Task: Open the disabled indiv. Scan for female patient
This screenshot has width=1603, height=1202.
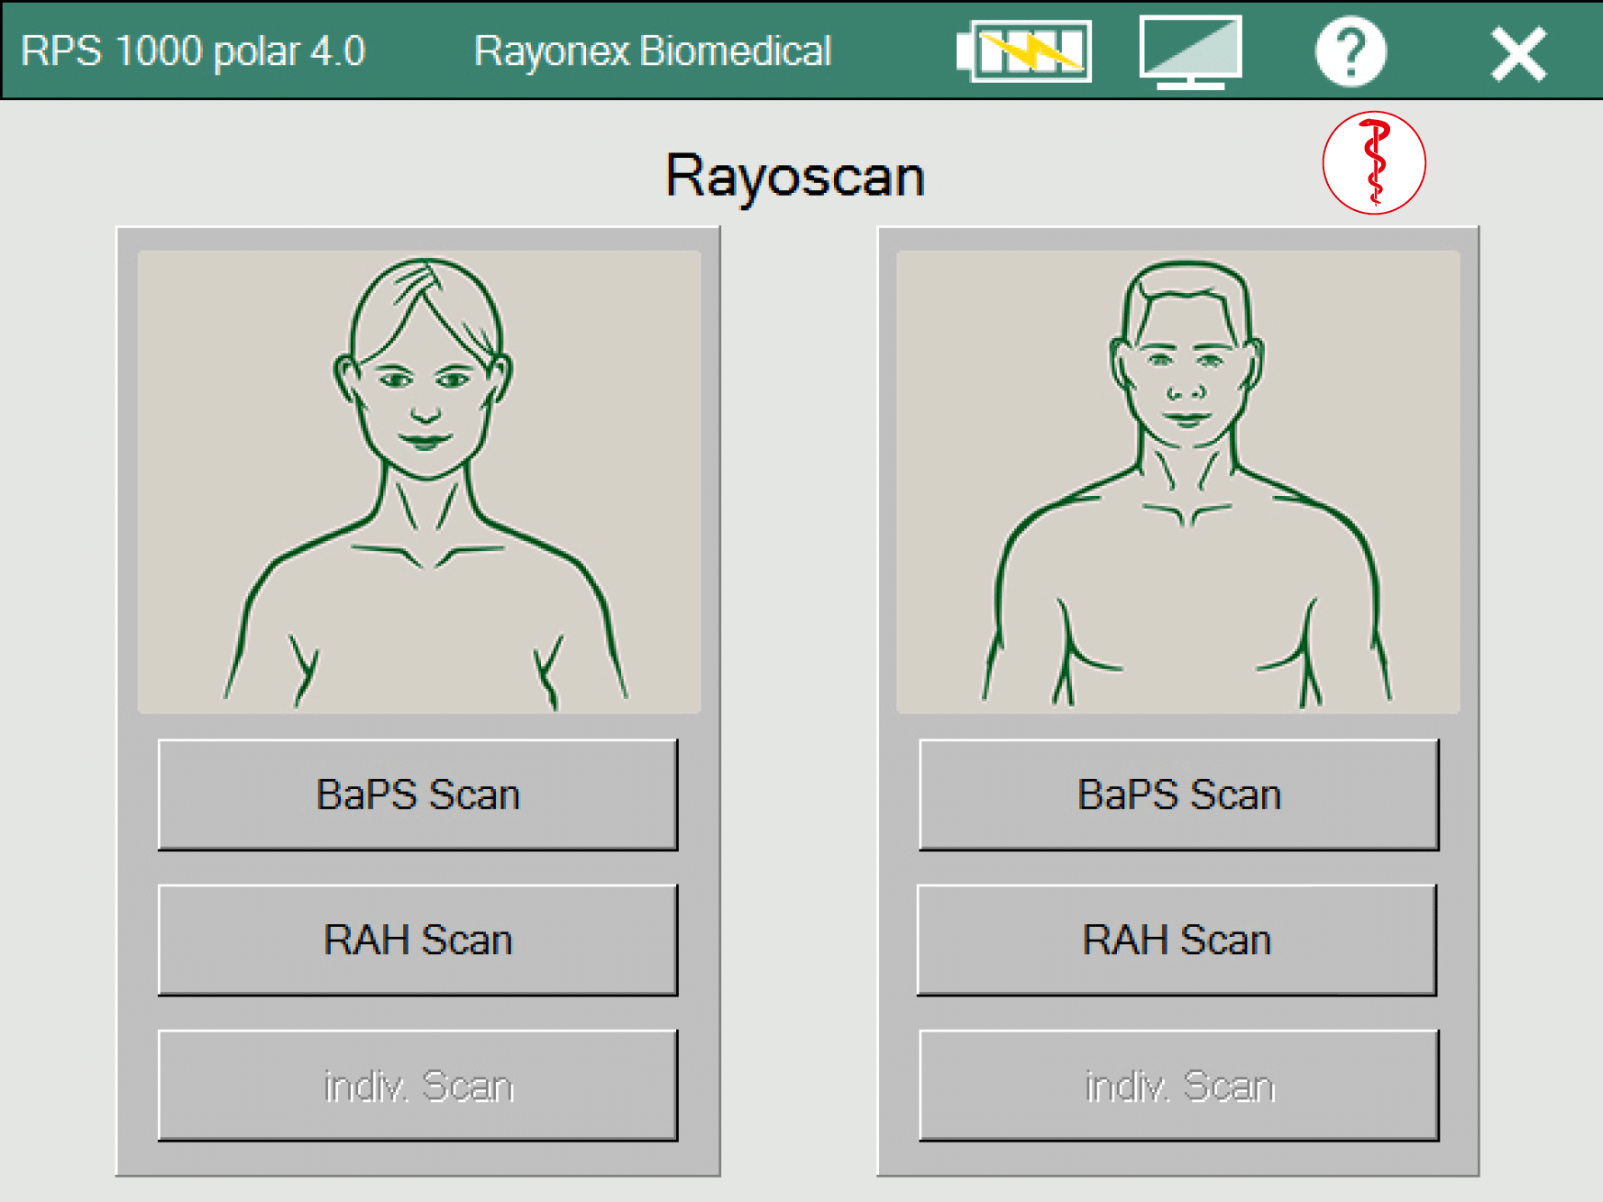Action: pos(417,1085)
